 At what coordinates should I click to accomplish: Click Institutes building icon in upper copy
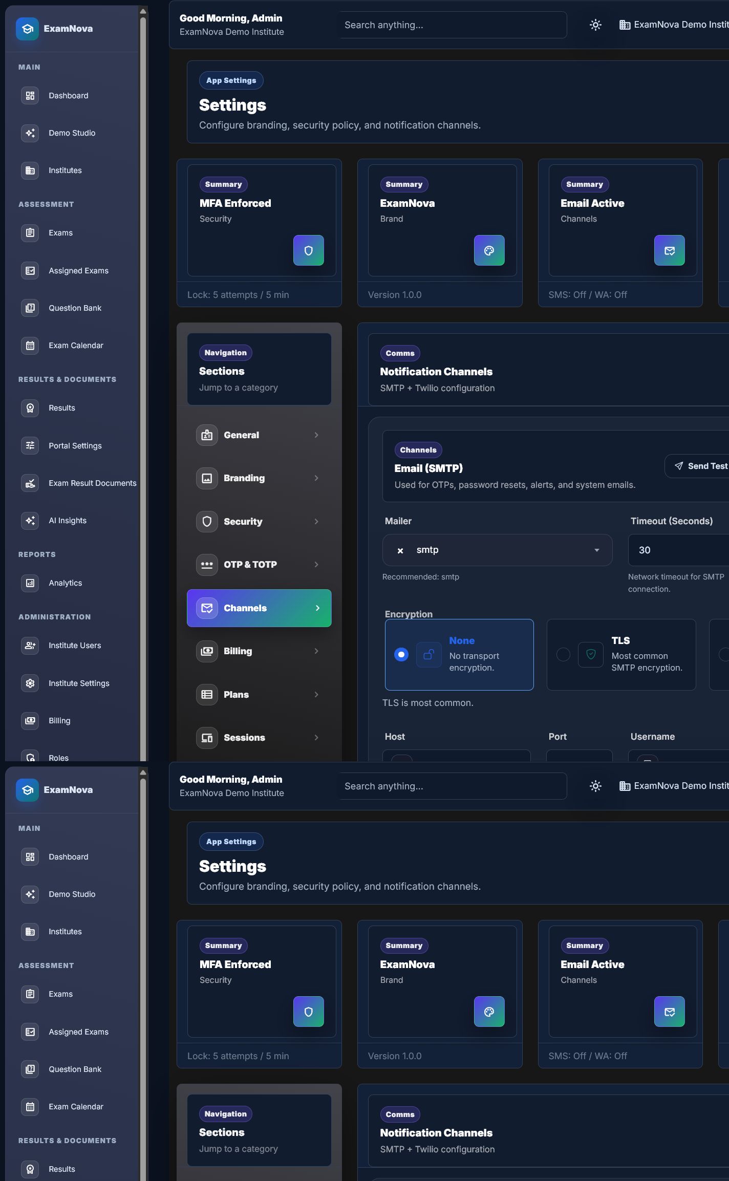30,170
